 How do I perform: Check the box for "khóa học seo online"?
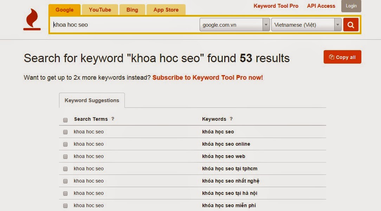[x=65, y=144]
